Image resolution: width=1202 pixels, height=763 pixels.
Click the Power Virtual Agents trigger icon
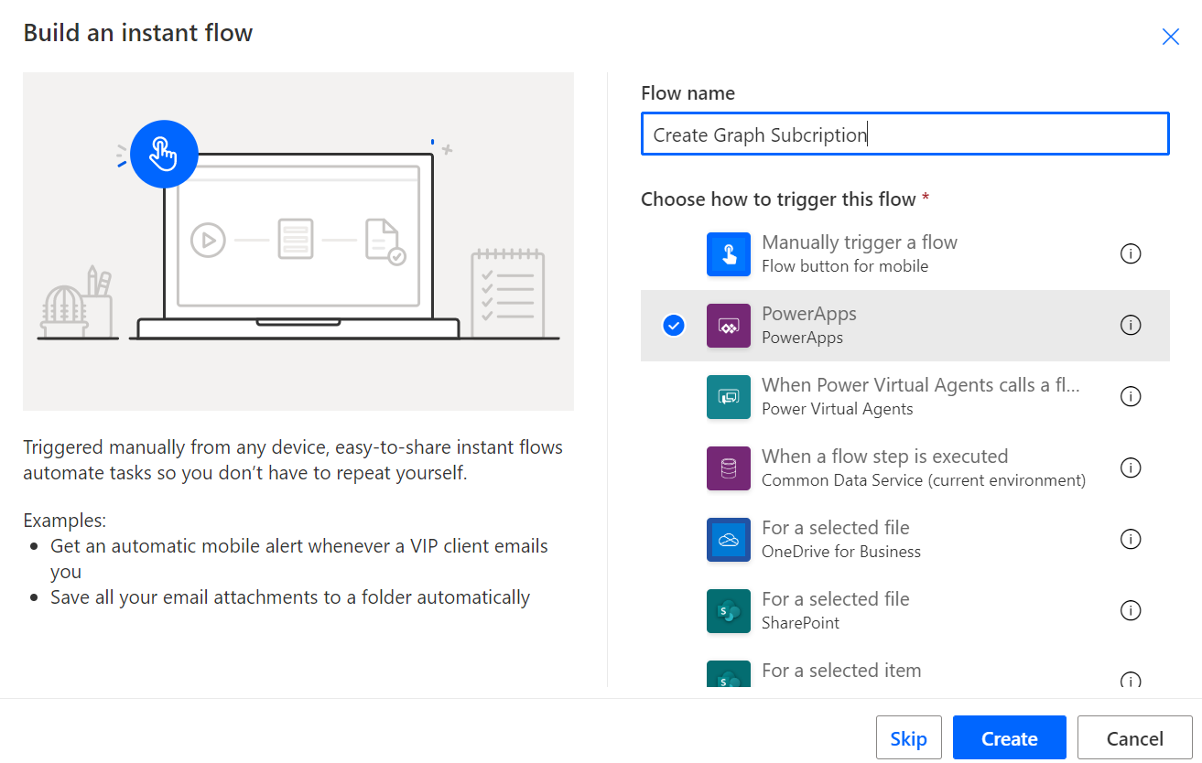pos(729,397)
